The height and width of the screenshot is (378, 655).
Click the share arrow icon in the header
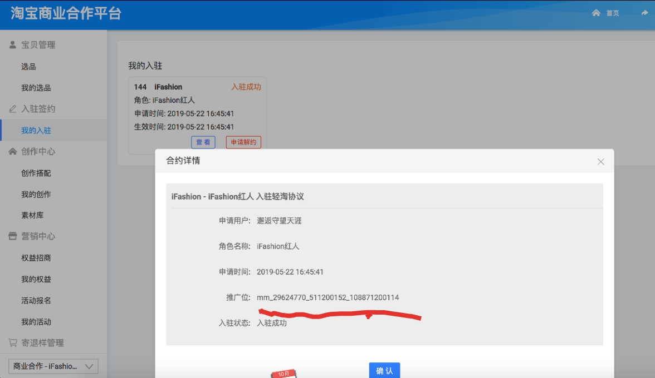[x=644, y=13]
